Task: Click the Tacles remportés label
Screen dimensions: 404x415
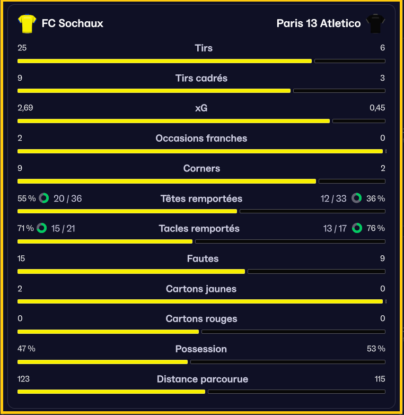Action: point(199,228)
